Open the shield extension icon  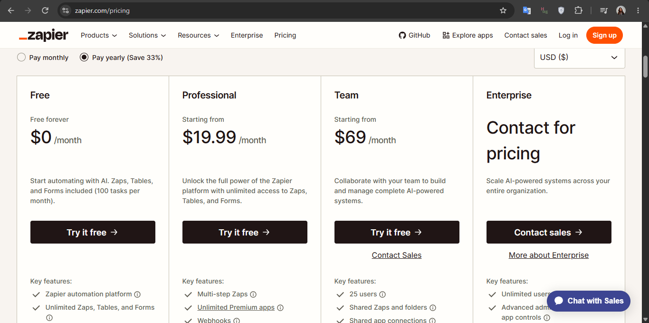[561, 10]
